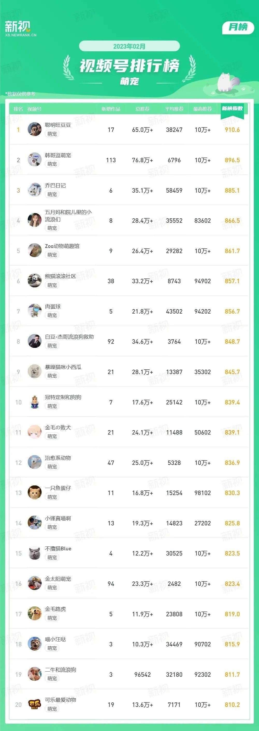Image resolution: width=259 pixels, height=731 pixels.
Task: Click the 熊猫滚滚社区 panda avatar
Action: point(34,281)
